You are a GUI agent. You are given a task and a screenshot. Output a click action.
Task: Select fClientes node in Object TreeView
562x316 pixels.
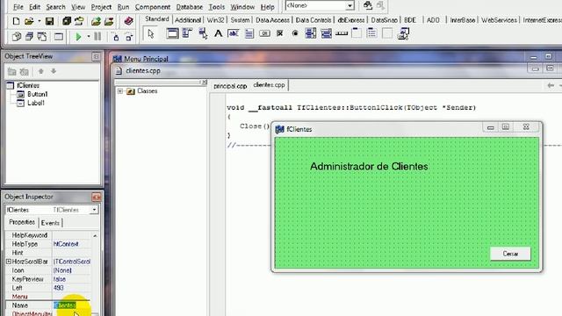pyautogui.click(x=28, y=85)
